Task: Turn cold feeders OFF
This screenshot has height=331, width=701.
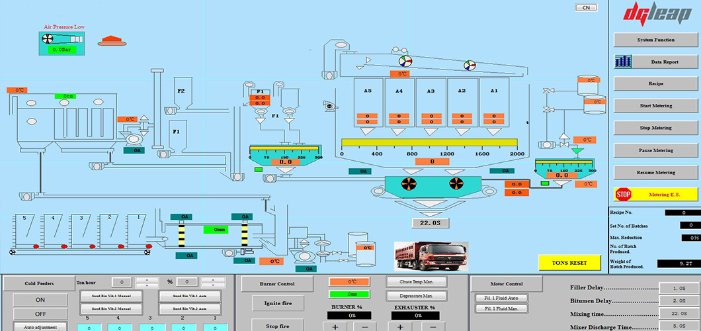Action: tap(40, 313)
